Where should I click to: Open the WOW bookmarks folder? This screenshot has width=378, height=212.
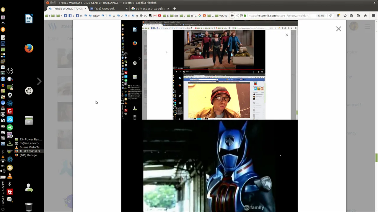coord(221,16)
